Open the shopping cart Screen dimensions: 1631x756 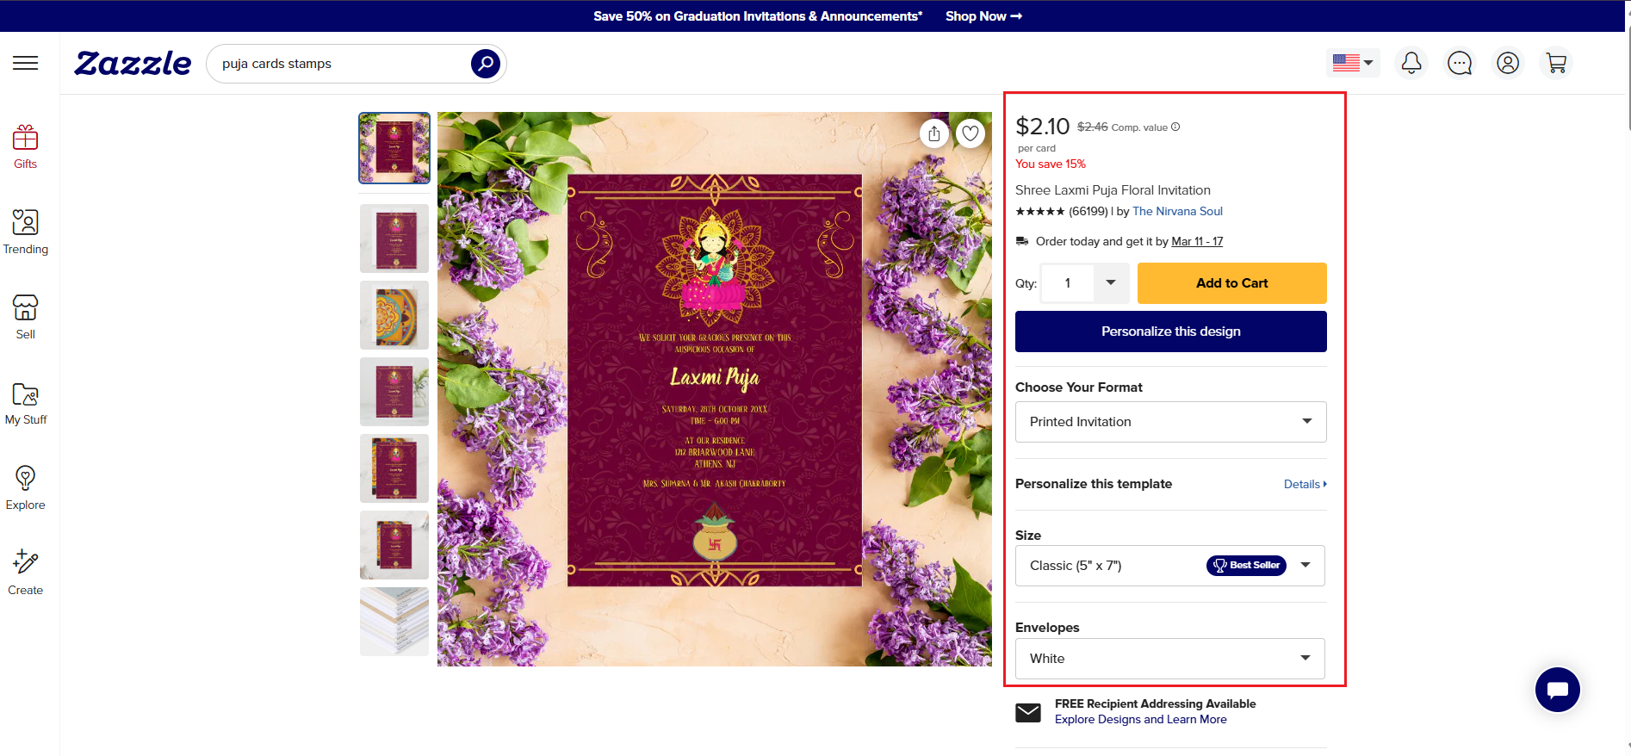click(x=1555, y=63)
